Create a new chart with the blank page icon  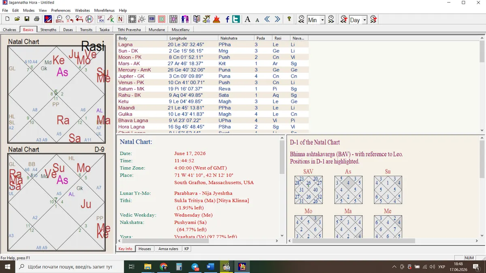(x=7, y=19)
